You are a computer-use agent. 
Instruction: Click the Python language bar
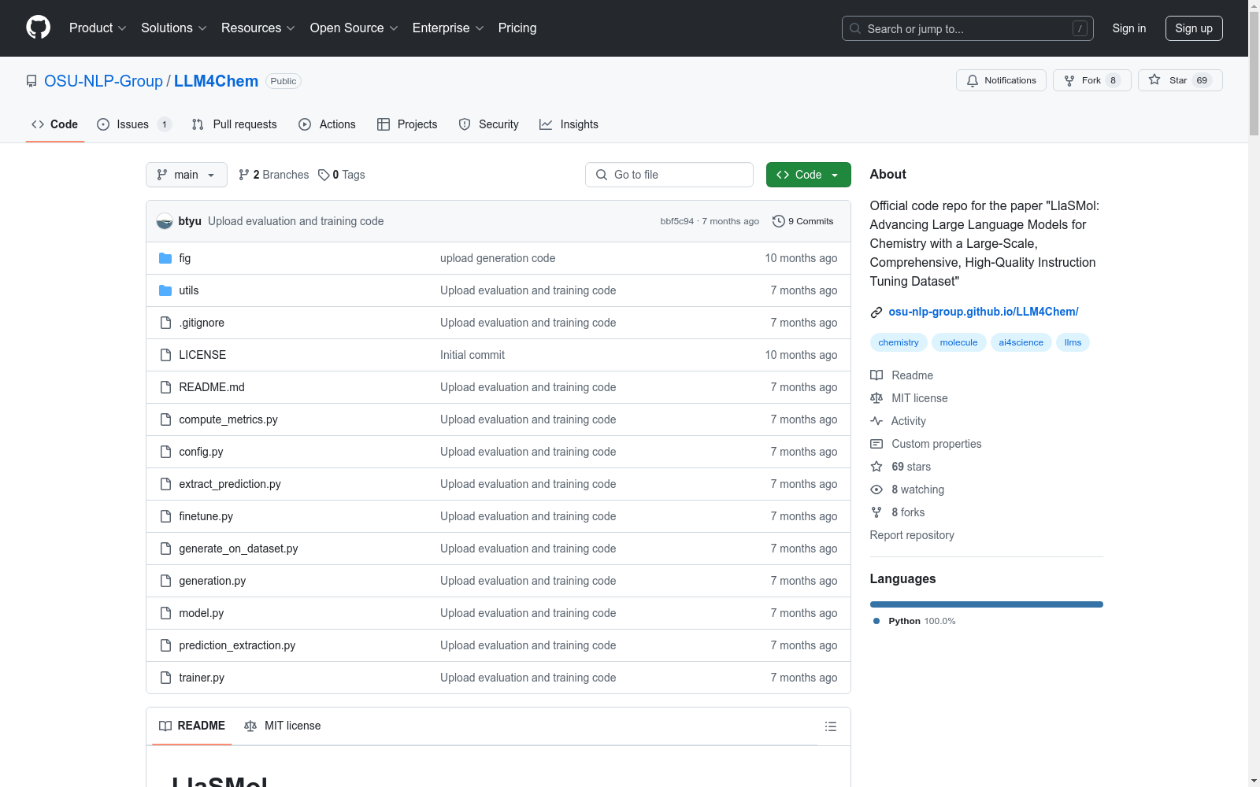987,604
